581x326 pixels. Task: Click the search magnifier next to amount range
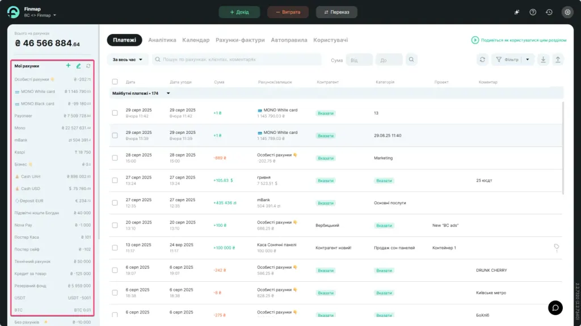point(411,60)
